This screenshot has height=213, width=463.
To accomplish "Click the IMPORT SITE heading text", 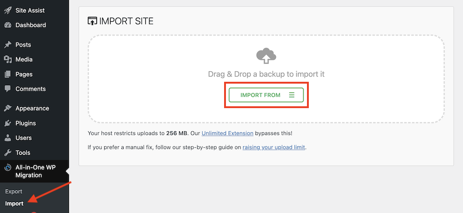I will (x=126, y=21).
